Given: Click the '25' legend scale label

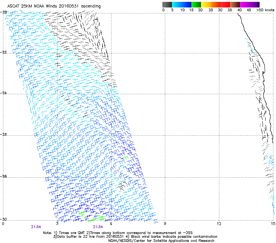Looking at the screenshot, I should coord(211,10).
